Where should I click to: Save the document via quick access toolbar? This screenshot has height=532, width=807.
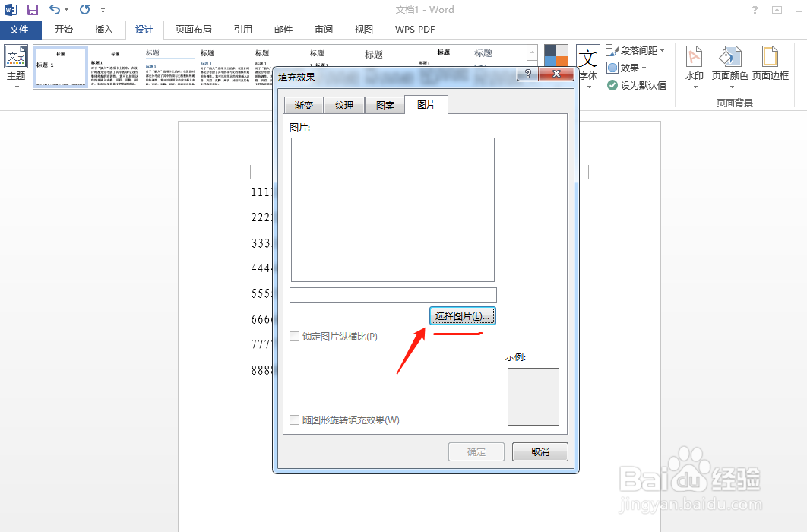point(31,9)
